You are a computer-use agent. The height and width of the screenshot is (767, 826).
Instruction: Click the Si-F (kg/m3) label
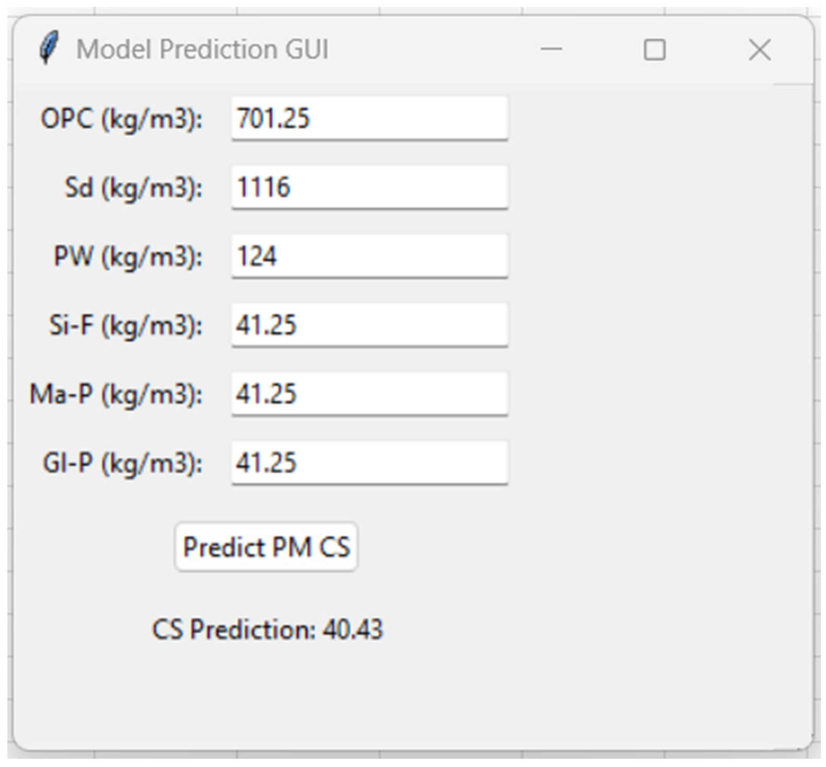(x=126, y=326)
